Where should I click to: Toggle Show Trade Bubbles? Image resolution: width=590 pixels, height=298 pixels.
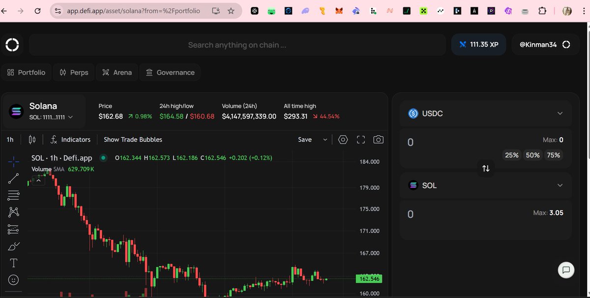pyautogui.click(x=133, y=140)
